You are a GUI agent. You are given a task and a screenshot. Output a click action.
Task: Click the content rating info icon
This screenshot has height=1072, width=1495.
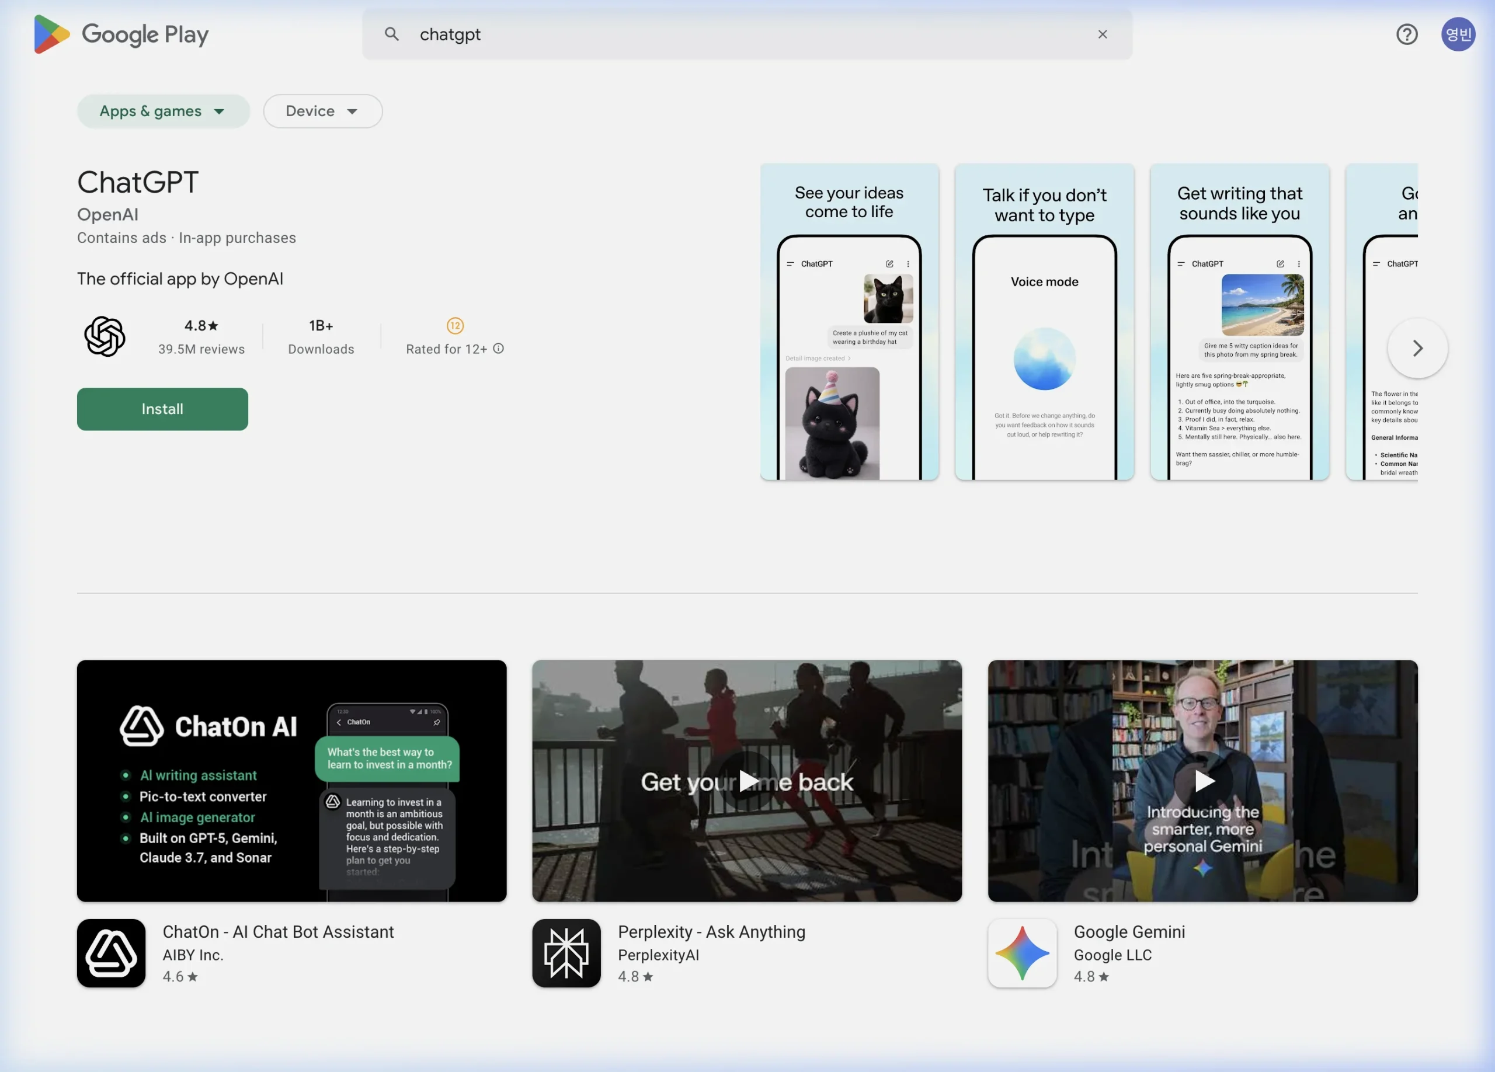499,349
